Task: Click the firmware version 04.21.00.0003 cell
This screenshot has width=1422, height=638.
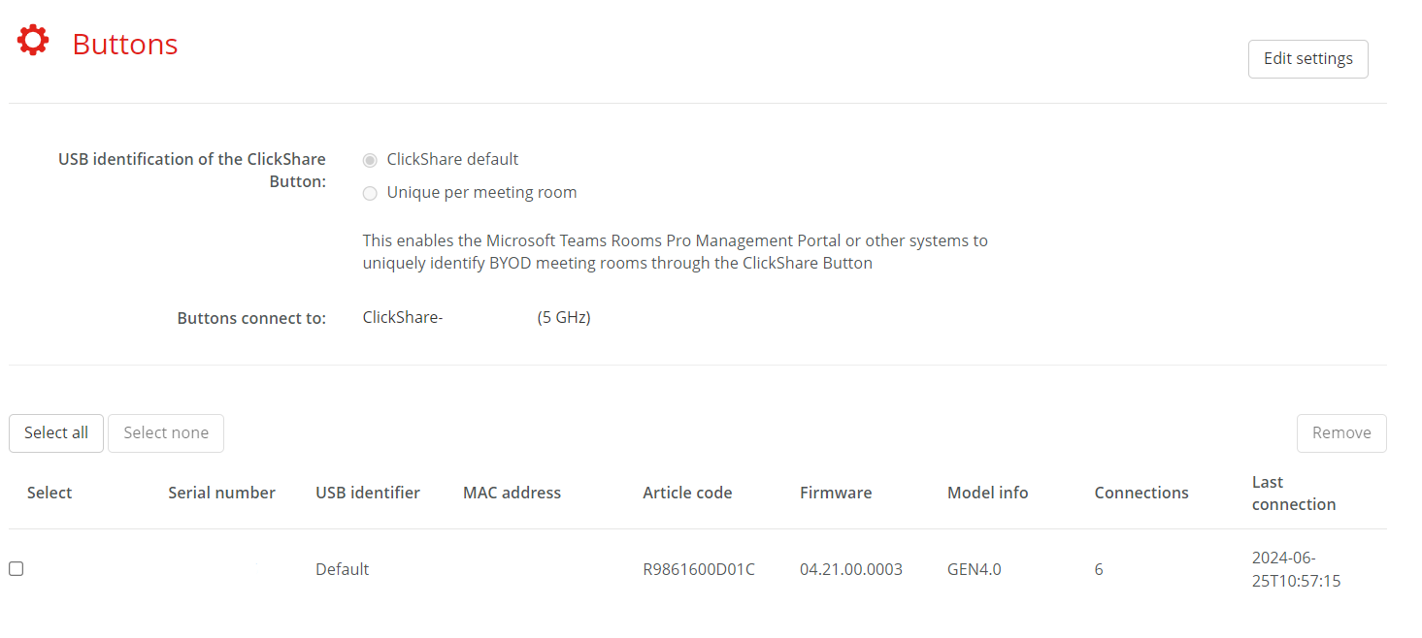Action: (x=851, y=569)
